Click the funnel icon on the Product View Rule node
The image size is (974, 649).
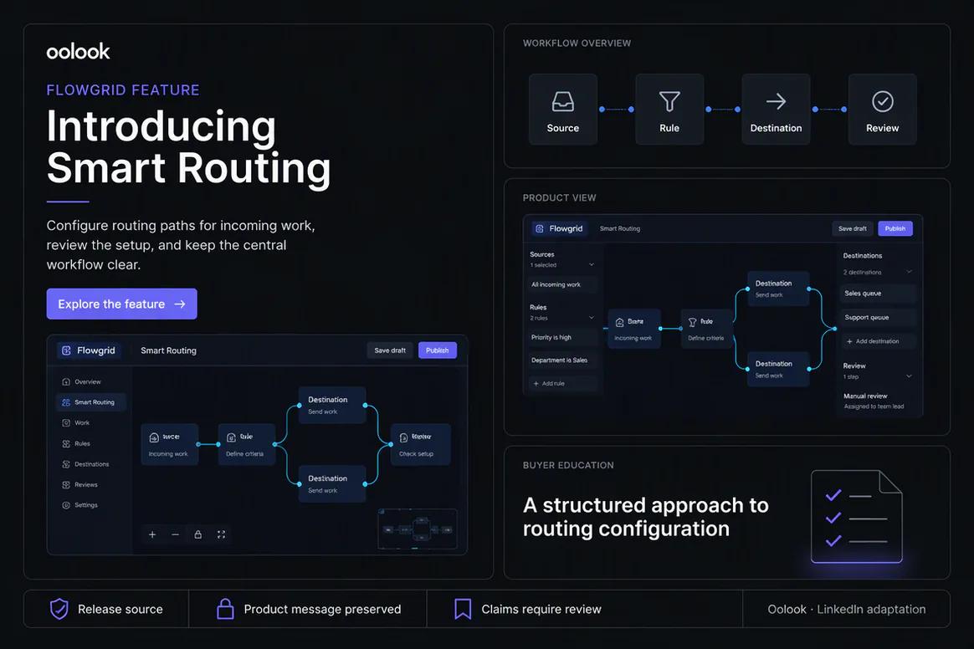(692, 322)
